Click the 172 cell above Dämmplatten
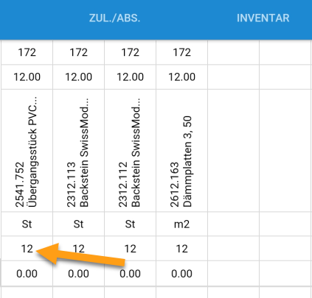This screenshot has width=312, height=298. (x=181, y=52)
